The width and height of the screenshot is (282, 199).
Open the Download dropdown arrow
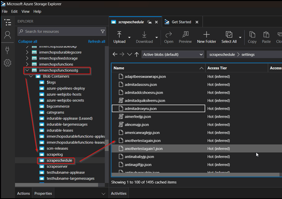pyautogui.click(x=157, y=37)
